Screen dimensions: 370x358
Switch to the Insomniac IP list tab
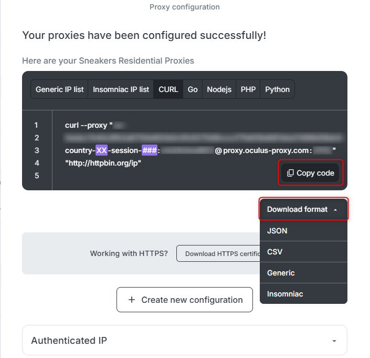pos(121,89)
